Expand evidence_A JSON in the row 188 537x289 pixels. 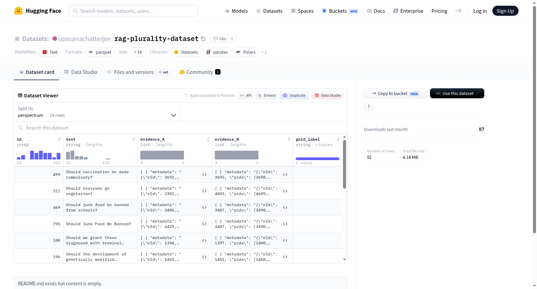[204, 240]
